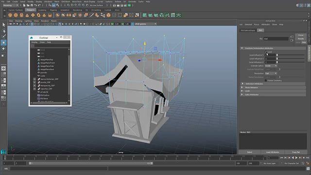Create a polygon sphere from the shelf
Screen dimensions: 311x175
(10, 15)
